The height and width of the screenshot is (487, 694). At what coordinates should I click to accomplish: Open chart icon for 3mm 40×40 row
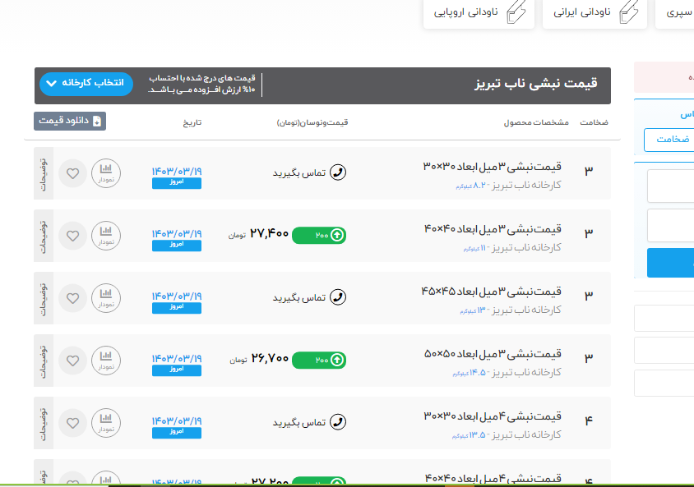pyautogui.click(x=105, y=236)
